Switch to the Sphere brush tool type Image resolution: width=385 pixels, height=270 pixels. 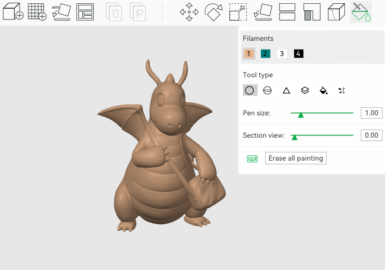click(267, 90)
